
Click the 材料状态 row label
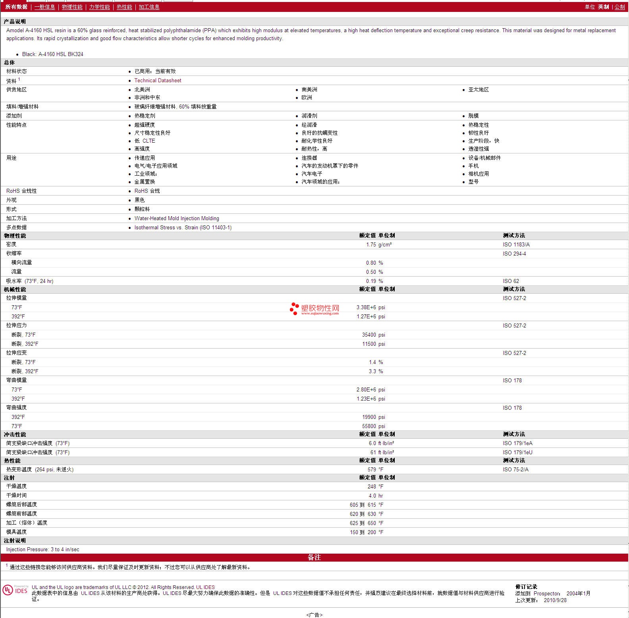pyautogui.click(x=16, y=71)
